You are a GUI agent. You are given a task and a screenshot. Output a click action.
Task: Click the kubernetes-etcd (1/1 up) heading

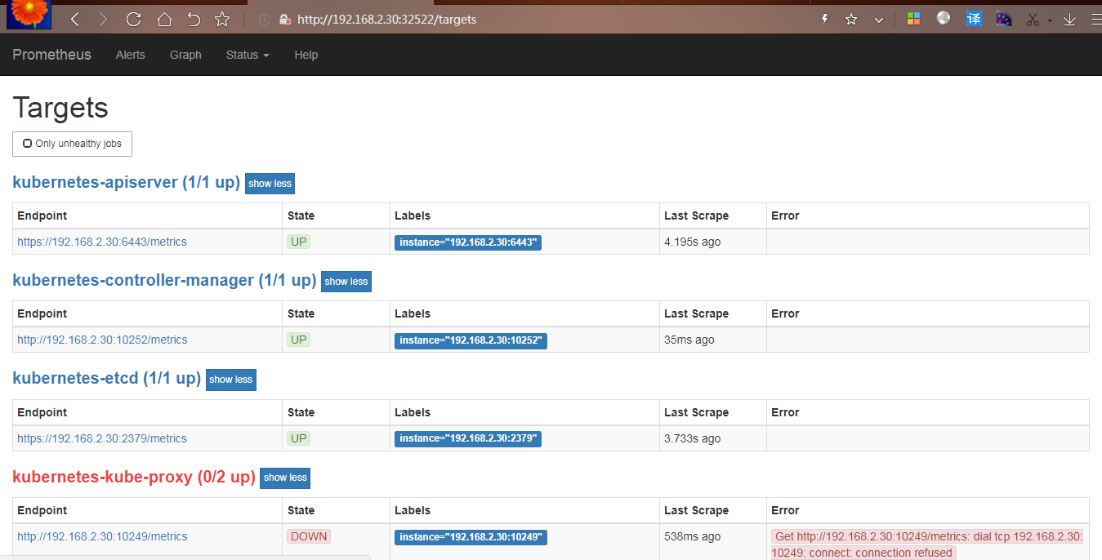click(106, 378)
